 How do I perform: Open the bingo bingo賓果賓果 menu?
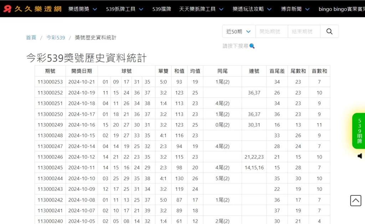340,9
